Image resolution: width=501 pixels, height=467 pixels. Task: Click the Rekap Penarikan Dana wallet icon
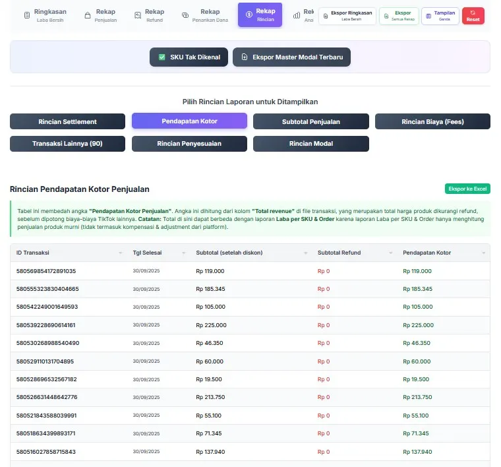(x=186, y=15)
